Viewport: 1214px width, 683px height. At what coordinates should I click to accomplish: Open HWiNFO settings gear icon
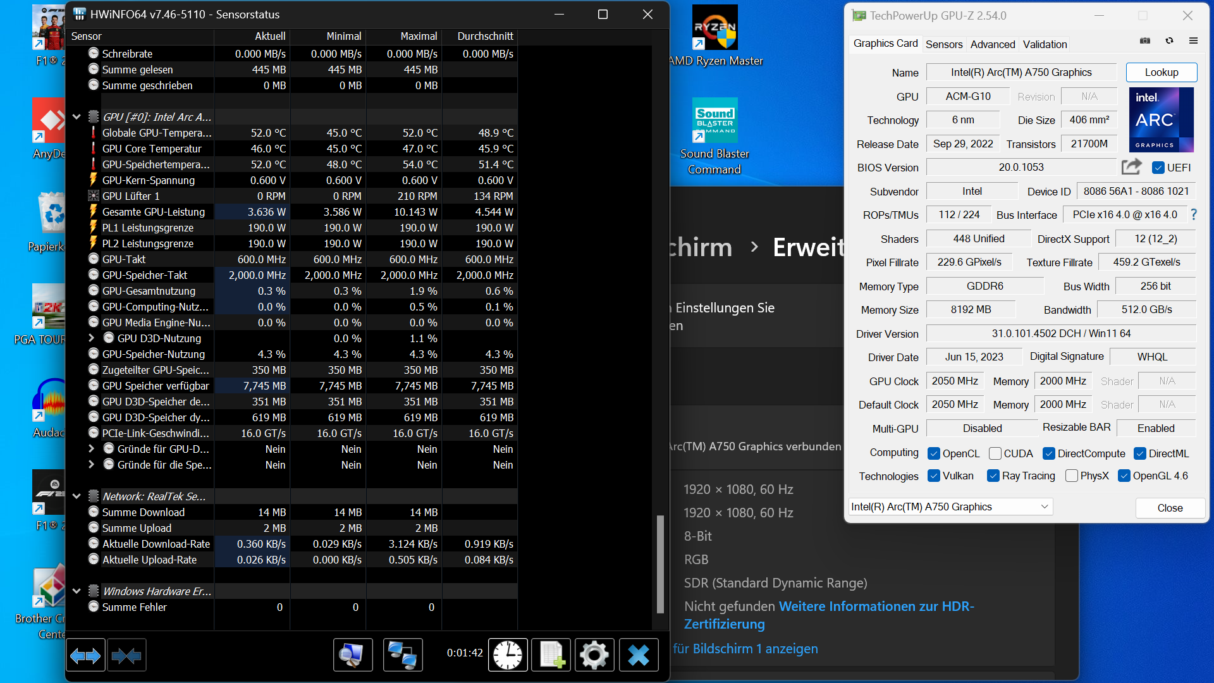click(x=594, y=655)
